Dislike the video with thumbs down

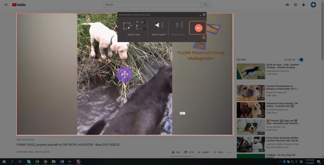186,152
